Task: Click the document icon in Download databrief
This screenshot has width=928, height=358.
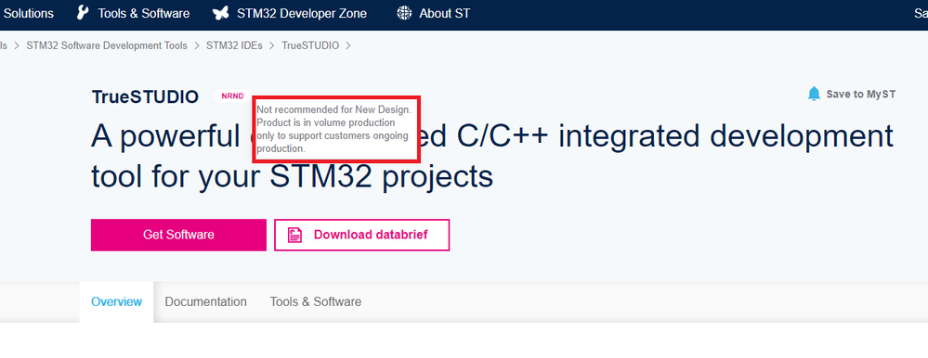Action: coord(294,236)
